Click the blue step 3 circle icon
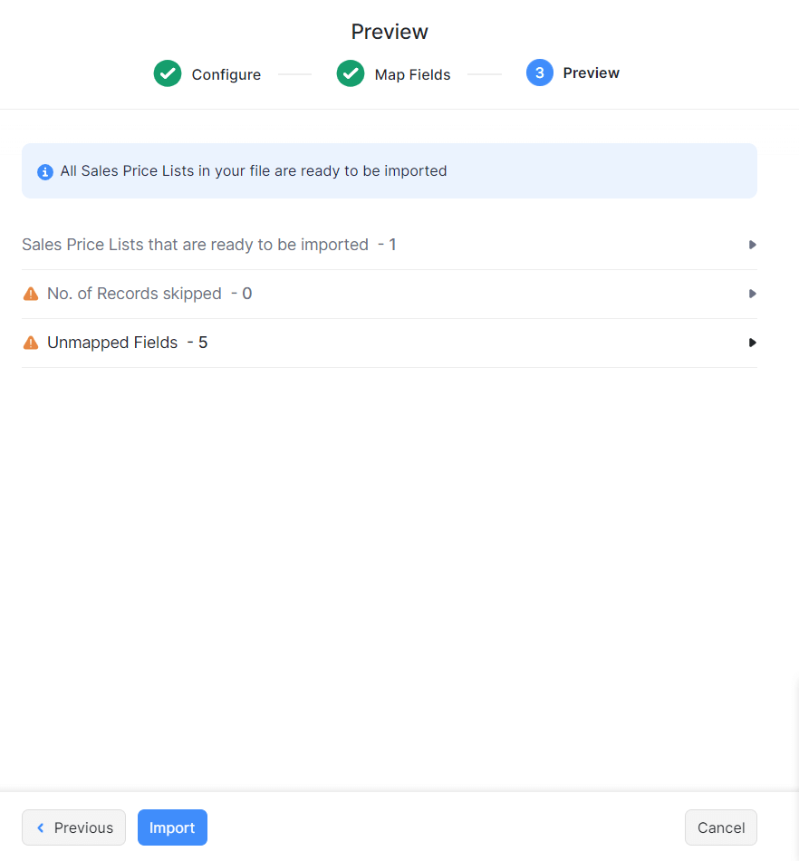The width and height of the screenshot is (799, 861). pos(539,73)
